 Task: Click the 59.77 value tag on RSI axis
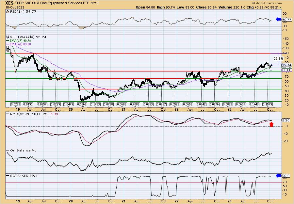click(287, 20)
